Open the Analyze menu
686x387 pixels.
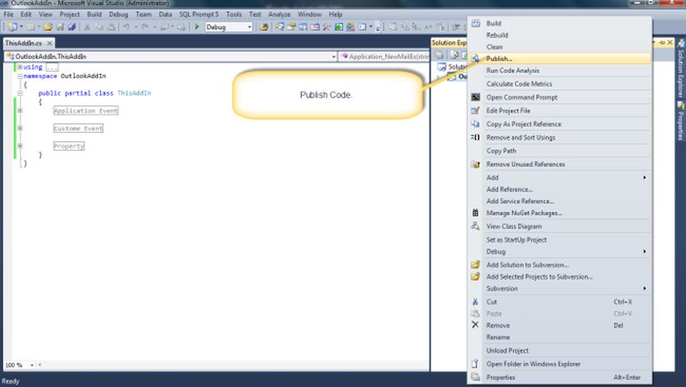[x=280, y=14]
